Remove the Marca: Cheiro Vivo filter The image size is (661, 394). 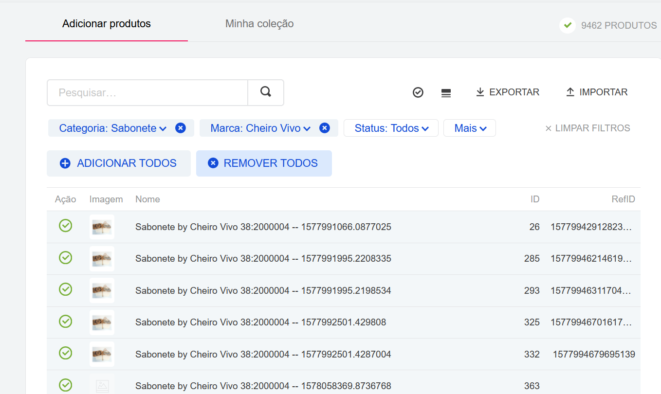tap(325, 128)
